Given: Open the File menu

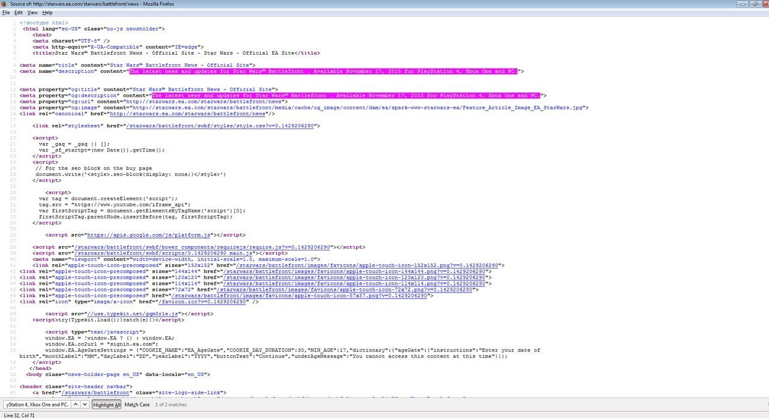Looking at the screenshot, I should (x=6, y=12).
